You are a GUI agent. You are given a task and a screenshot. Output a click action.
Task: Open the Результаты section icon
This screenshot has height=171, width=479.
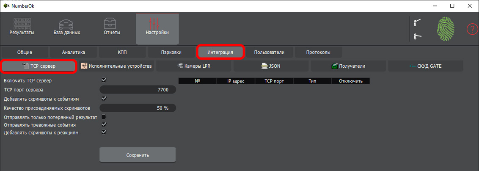(22, 24)
